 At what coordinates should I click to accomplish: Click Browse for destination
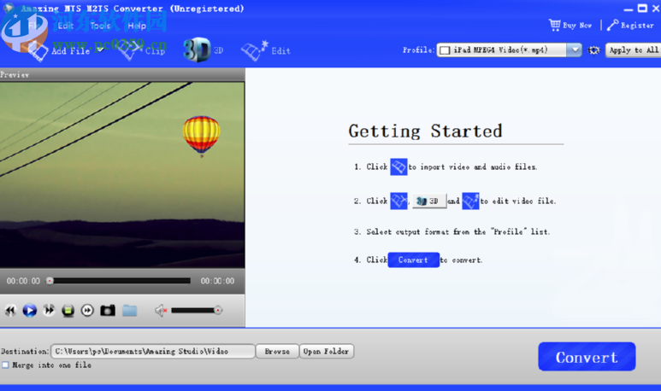pyautogui.click(x=277, y=351)
